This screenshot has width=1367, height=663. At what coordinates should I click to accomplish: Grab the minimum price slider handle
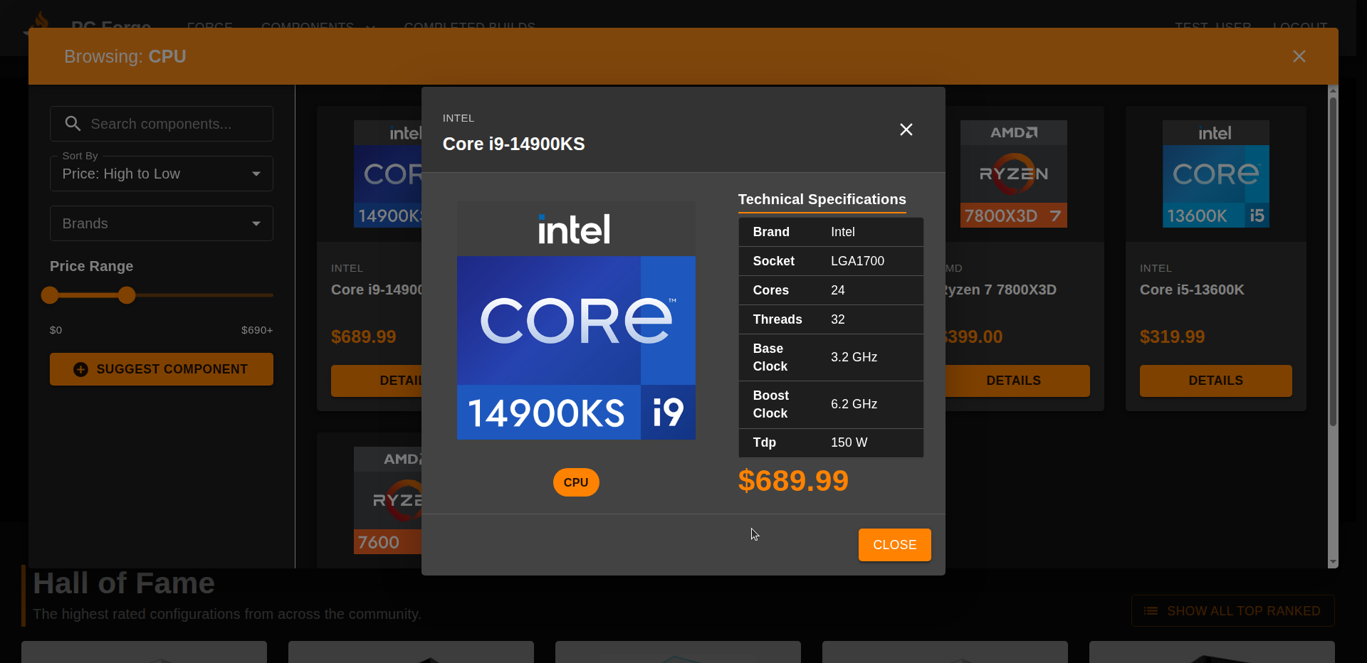[50, 295]
